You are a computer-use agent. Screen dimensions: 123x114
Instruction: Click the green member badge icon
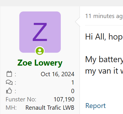click(x=40, y=51)
